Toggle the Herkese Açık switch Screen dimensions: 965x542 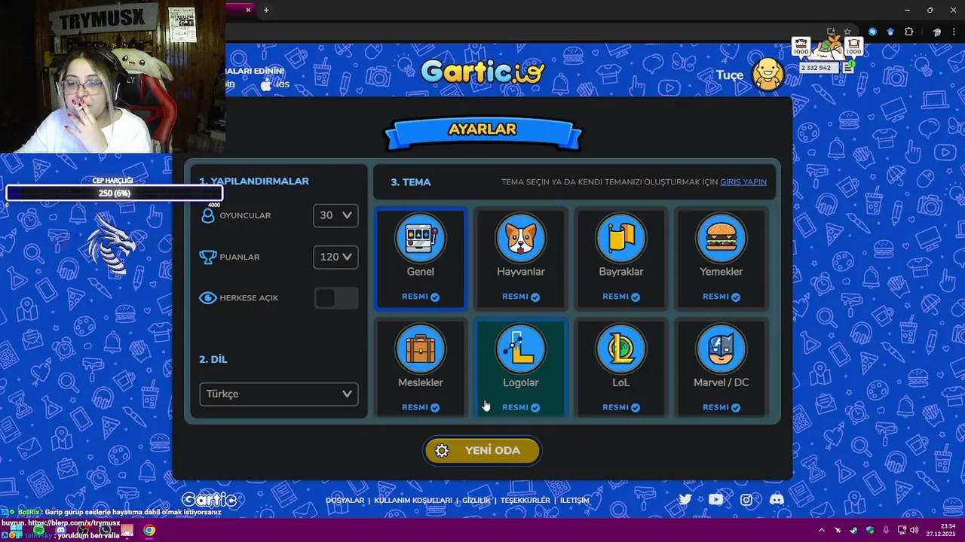[x=336, y=298]
